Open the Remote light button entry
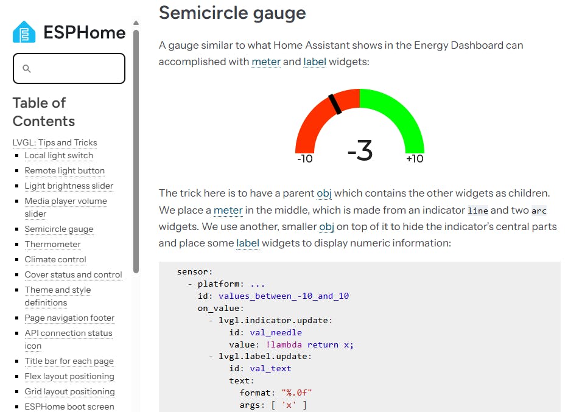Screen dimensions: 568x412 65,170
